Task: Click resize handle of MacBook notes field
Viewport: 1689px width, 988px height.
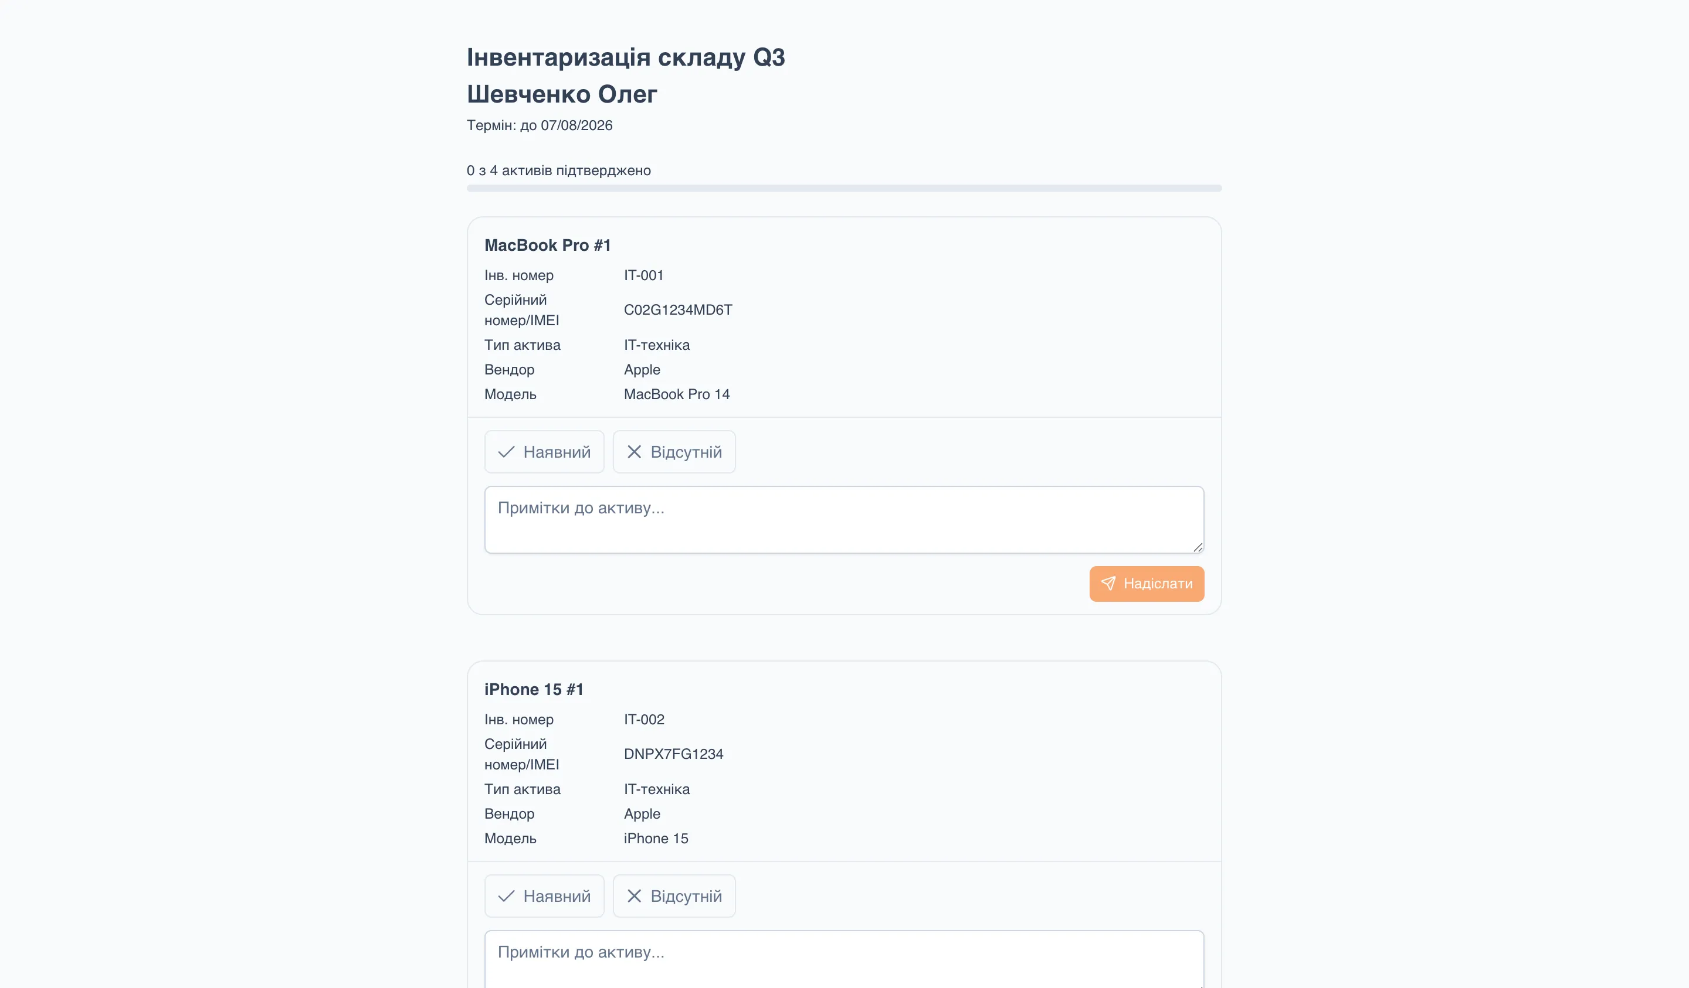Action: coord(1198,547)
